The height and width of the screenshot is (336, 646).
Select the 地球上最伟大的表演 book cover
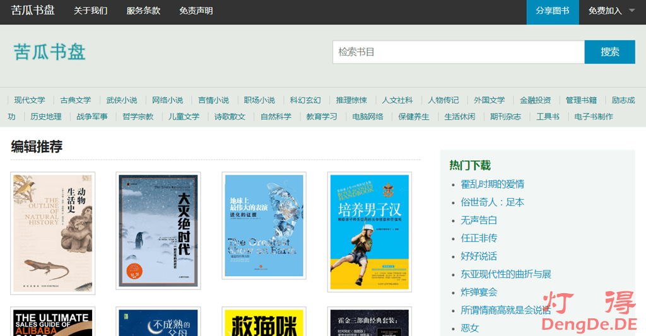click(264, 225)
